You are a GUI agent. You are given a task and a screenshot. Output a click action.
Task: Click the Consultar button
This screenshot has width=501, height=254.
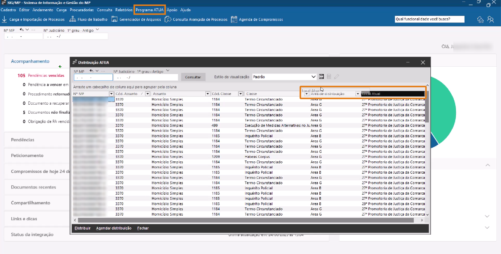(x=193, y=77)
